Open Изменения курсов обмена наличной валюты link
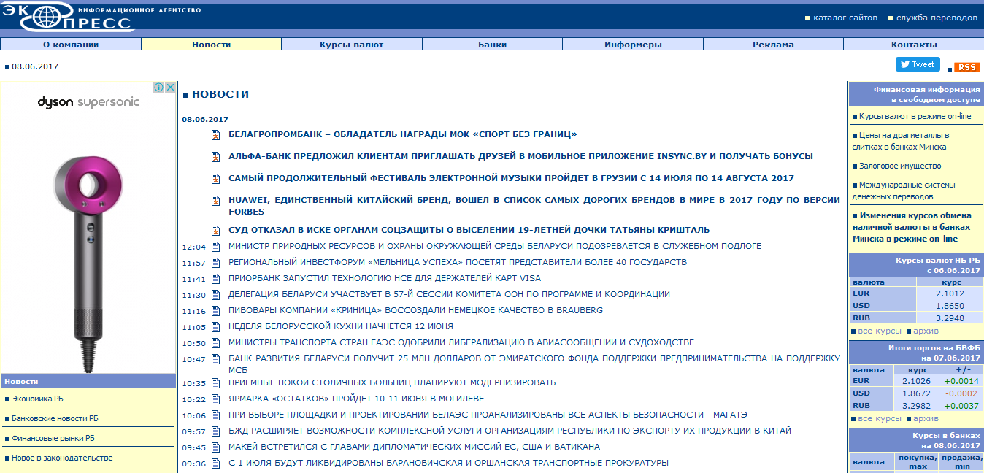The image size is (984, 473). point(912,227)
